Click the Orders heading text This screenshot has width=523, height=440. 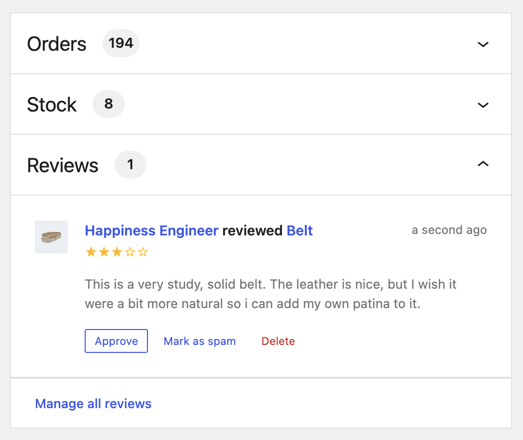coord(57,44)
